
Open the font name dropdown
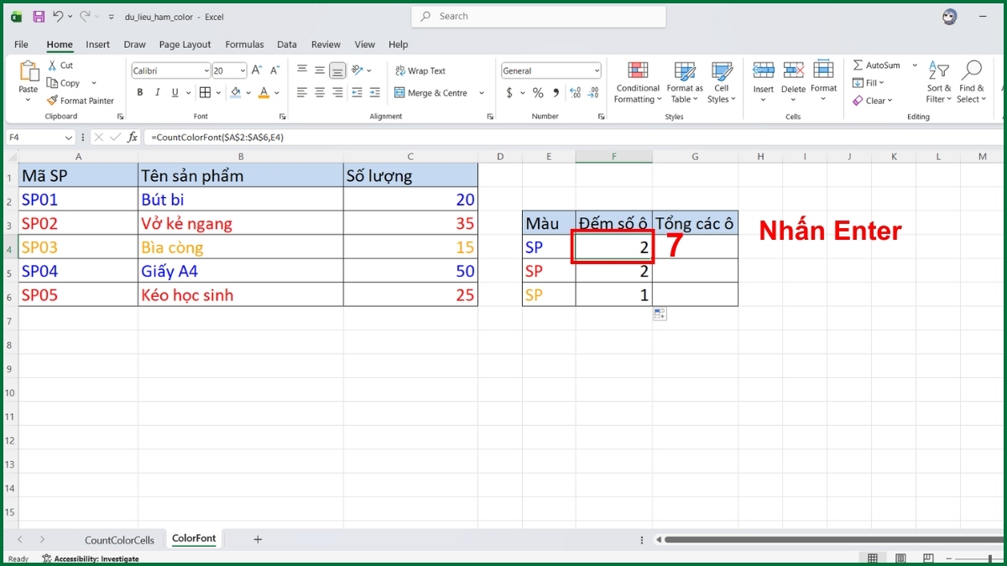pyautogui.click(x=206, y=70)
